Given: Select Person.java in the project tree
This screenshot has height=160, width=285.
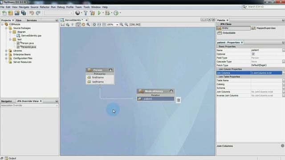Looking at the screenshot, I should [x=27, y=43].
